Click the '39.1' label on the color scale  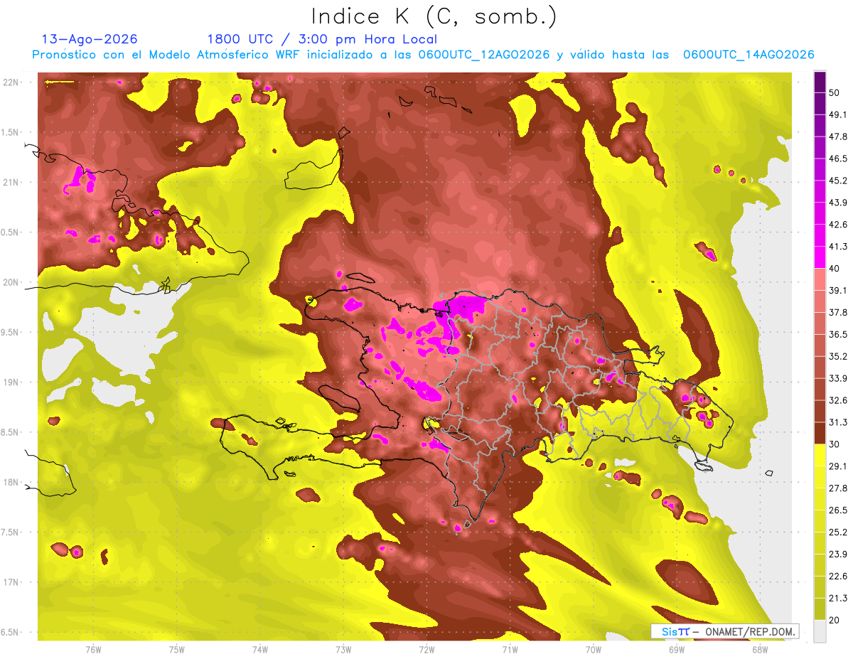pyautogui.click(x=838, y=291)
